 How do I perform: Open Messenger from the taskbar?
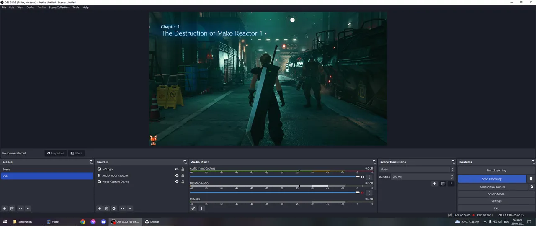[x=93, y=222]
